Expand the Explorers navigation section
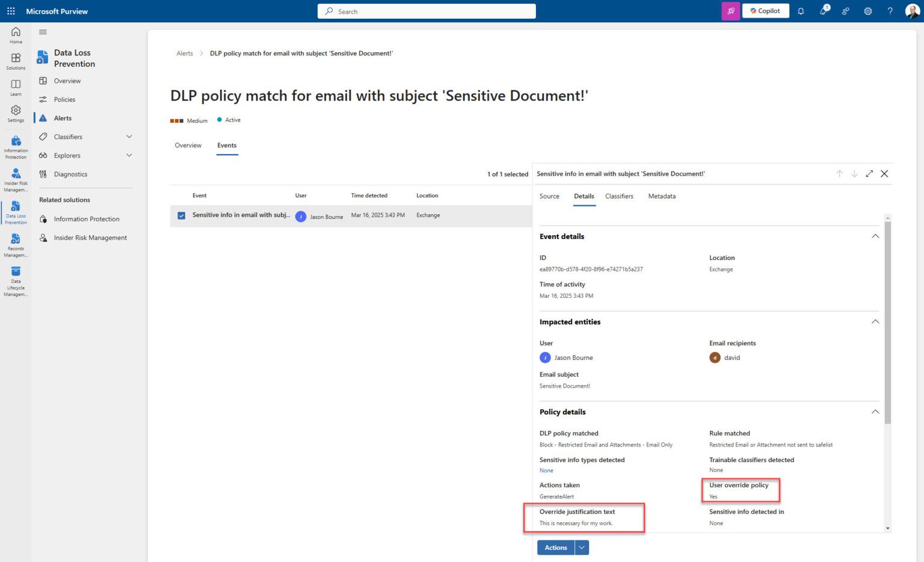 click(x=129, y=155)
